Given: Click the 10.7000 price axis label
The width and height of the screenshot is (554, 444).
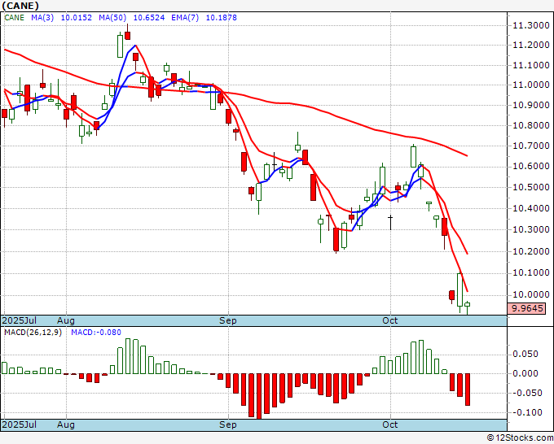Looking at the screenshot, I should coord(531,146).
